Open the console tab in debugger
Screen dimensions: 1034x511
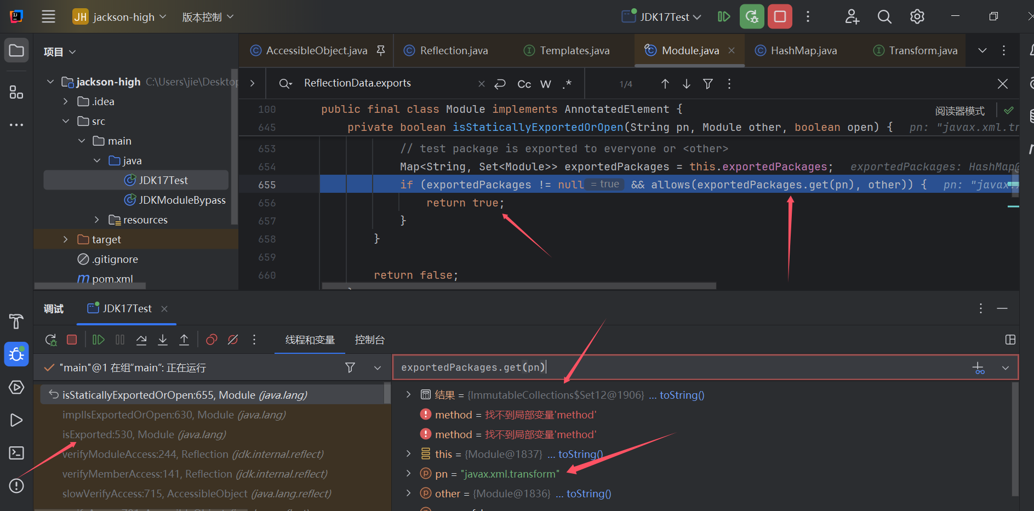(370, 340)
